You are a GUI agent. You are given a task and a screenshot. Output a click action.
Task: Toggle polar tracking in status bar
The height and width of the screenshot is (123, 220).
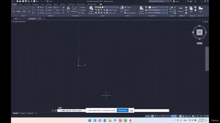(163, 116)
